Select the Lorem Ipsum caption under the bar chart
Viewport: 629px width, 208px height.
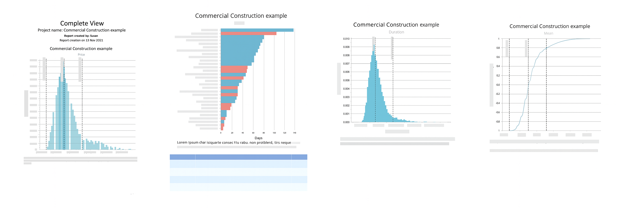[x=234, y=142]
